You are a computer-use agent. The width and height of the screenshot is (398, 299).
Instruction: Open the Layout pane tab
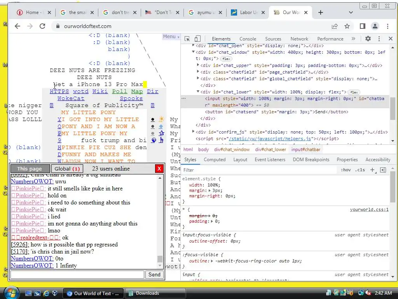click(240, 160)
